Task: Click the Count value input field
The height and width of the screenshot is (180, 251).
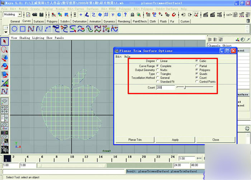Action: (x=165, y=87)
